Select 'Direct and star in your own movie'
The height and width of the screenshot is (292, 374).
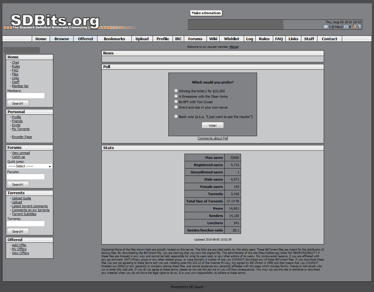(x=176, y=107)
